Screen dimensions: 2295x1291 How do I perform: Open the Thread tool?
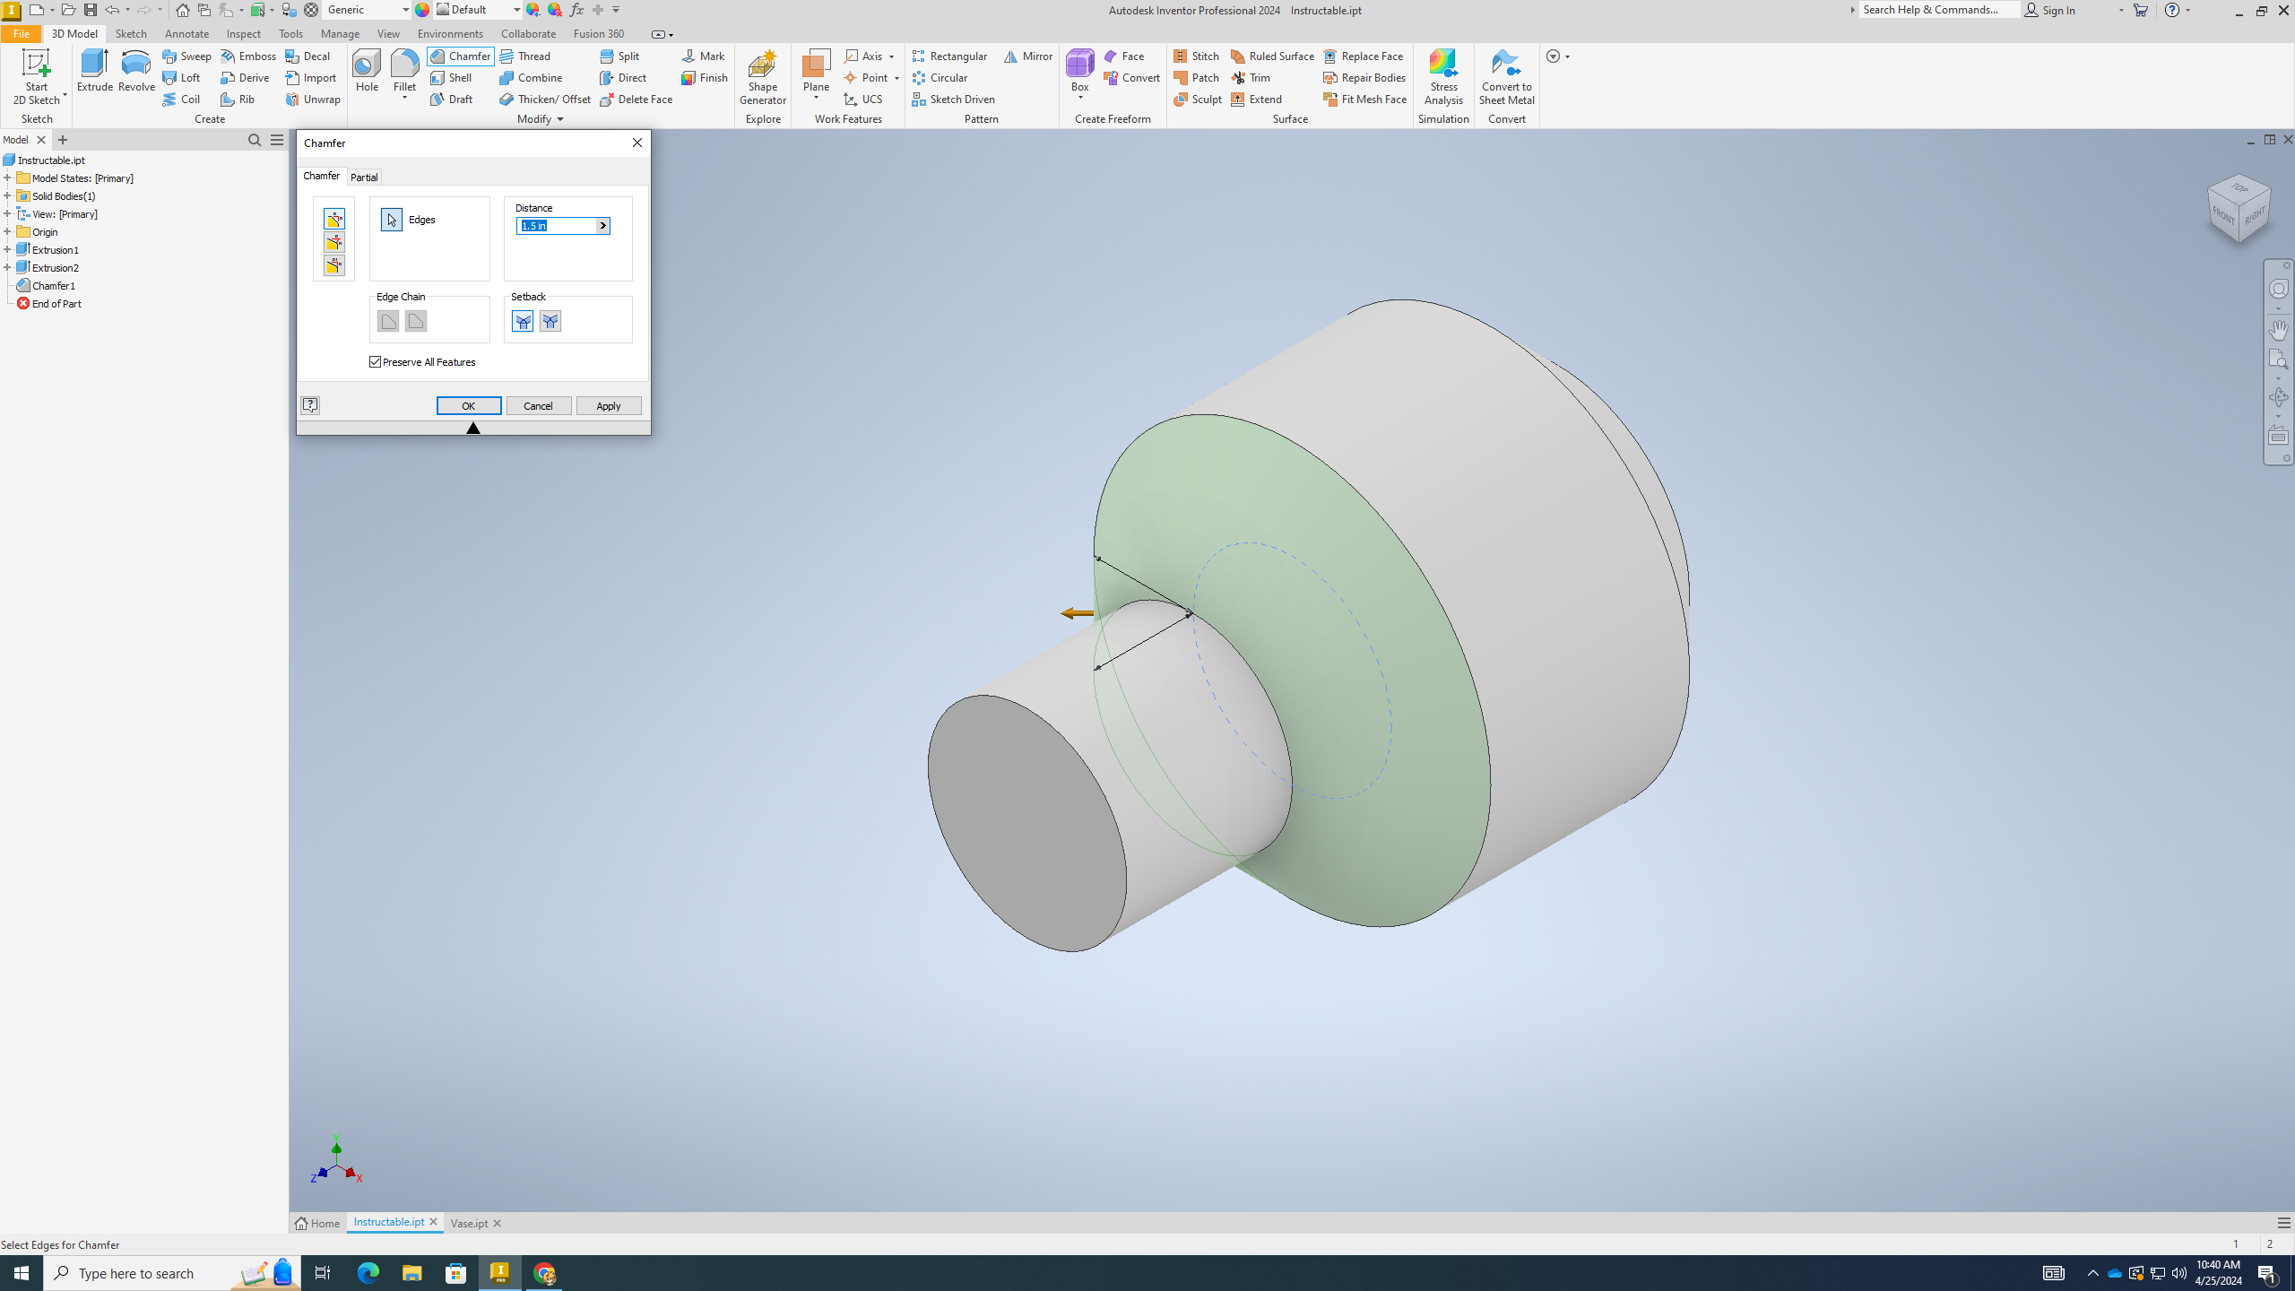click(x=526, y=56)
